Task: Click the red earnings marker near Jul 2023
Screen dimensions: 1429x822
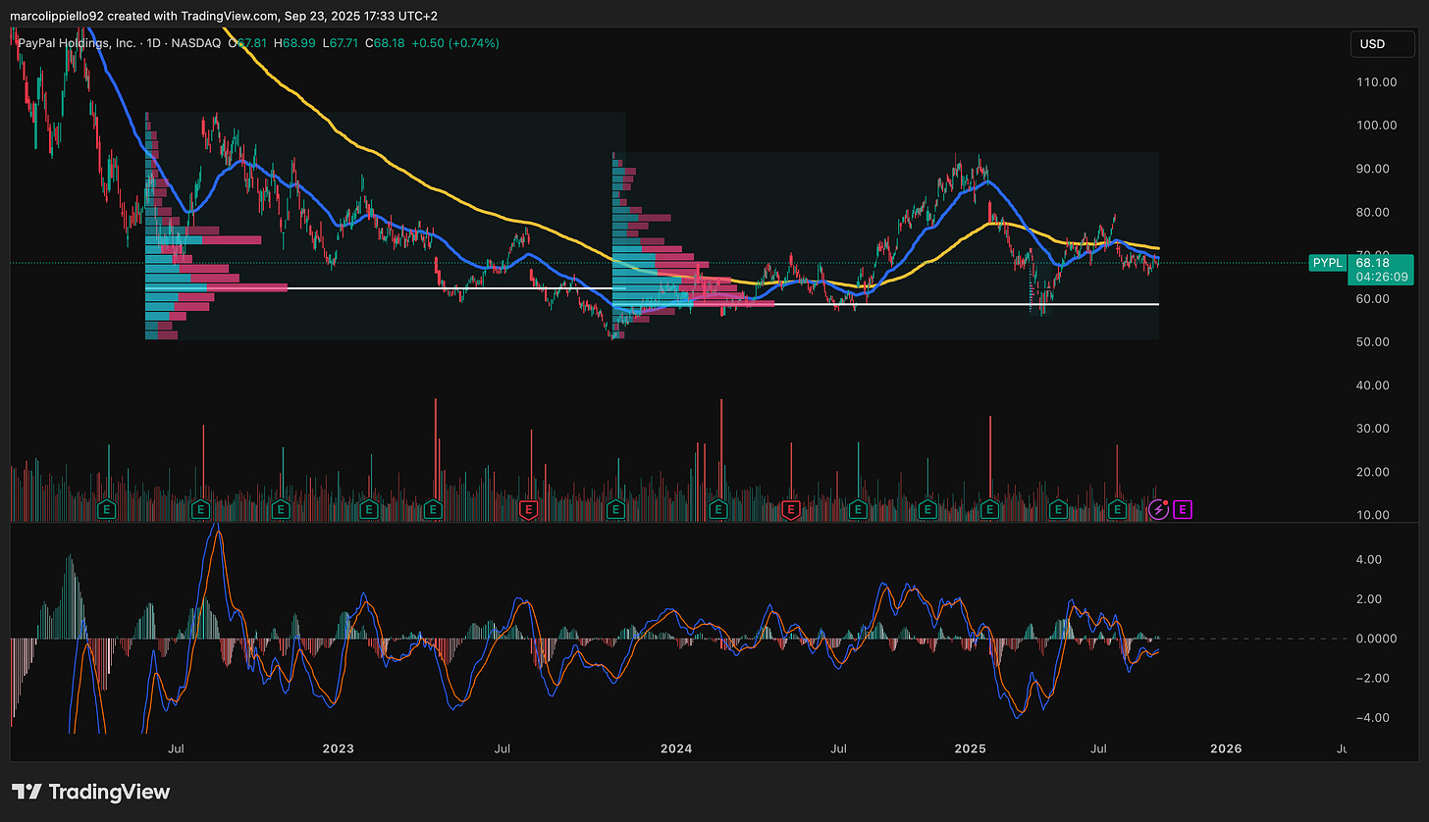Action: click(529, 509)
